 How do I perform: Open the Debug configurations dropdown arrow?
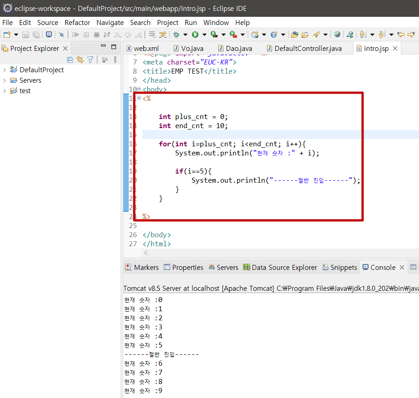click(x=185, y=35)
